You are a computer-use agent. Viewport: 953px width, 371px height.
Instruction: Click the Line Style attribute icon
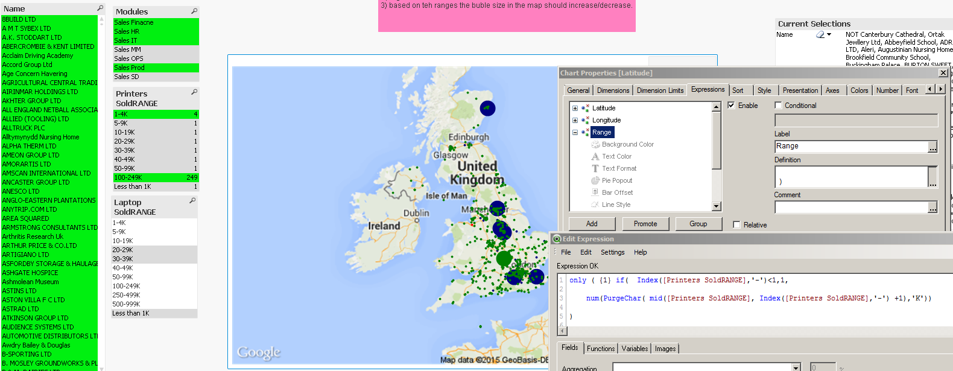pos(595,205)
